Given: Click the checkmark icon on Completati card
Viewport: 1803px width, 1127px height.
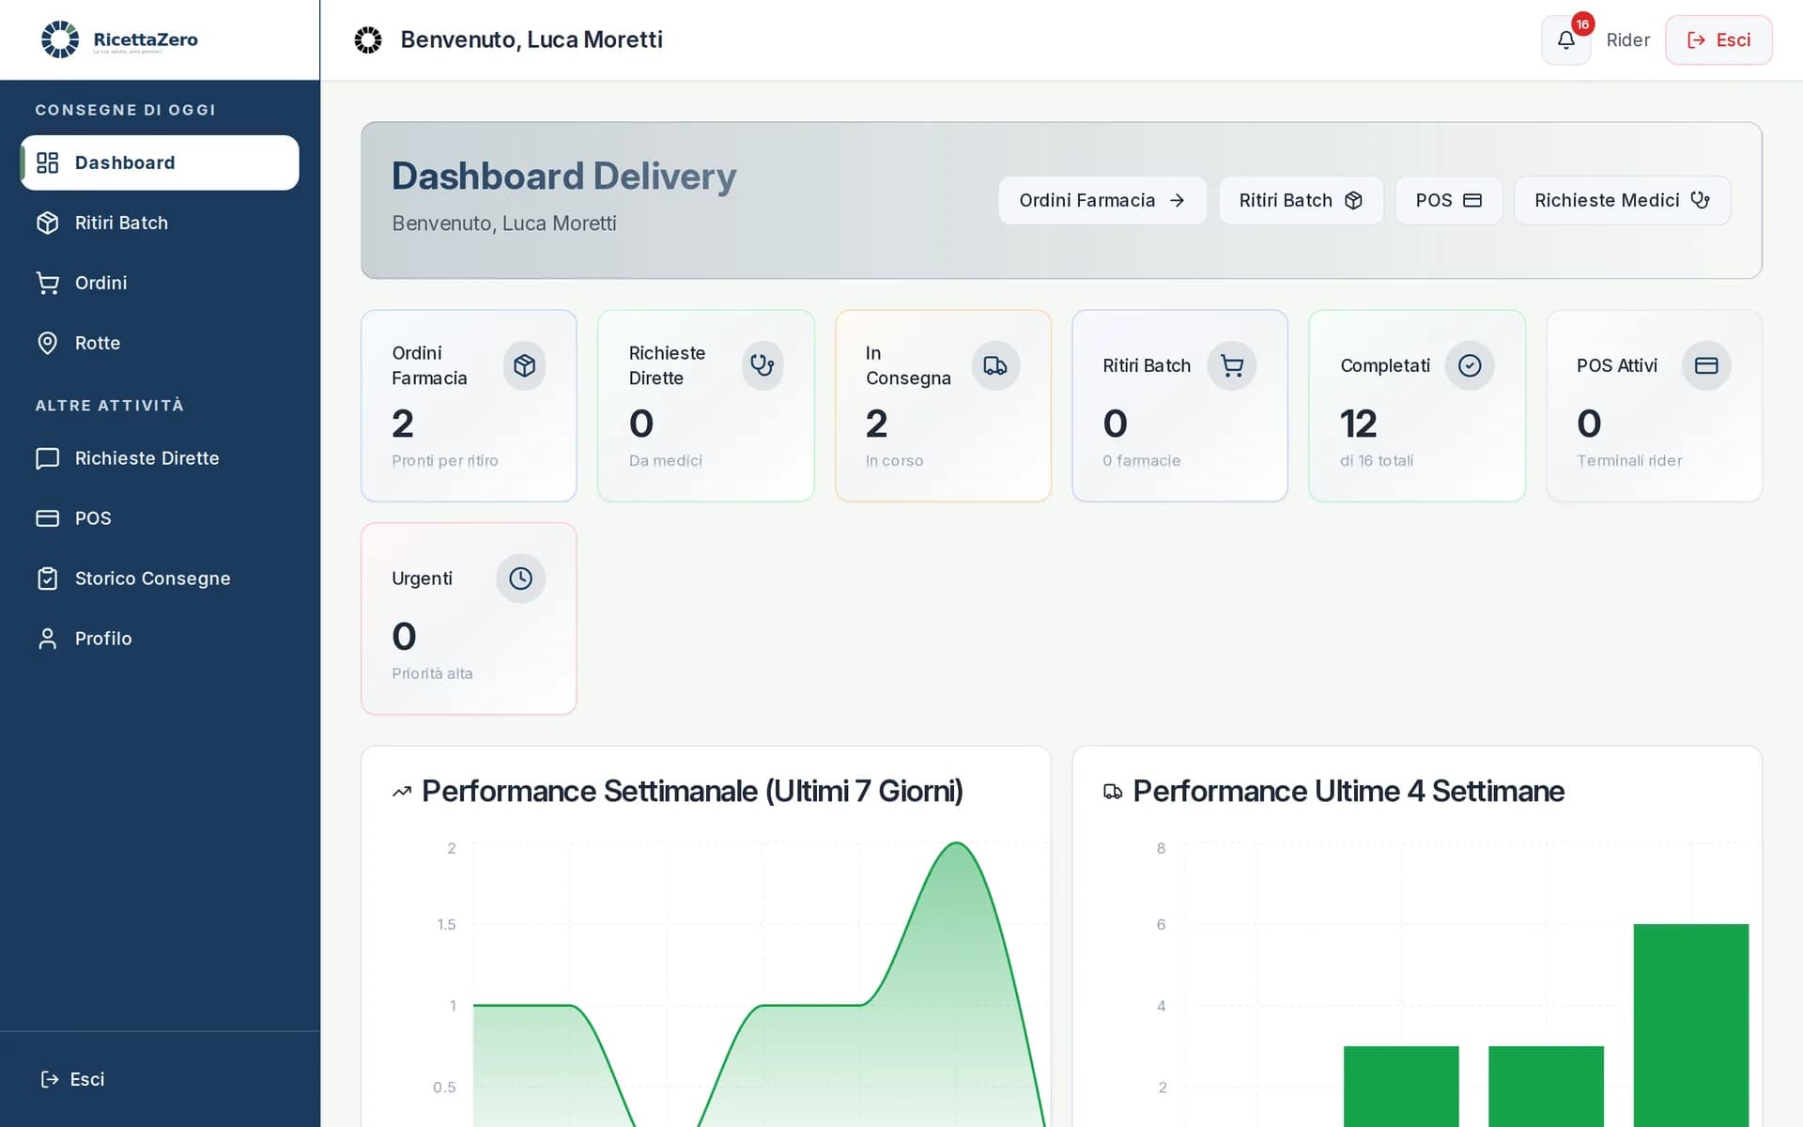Looking at the screenshot, I should 1470,365.
